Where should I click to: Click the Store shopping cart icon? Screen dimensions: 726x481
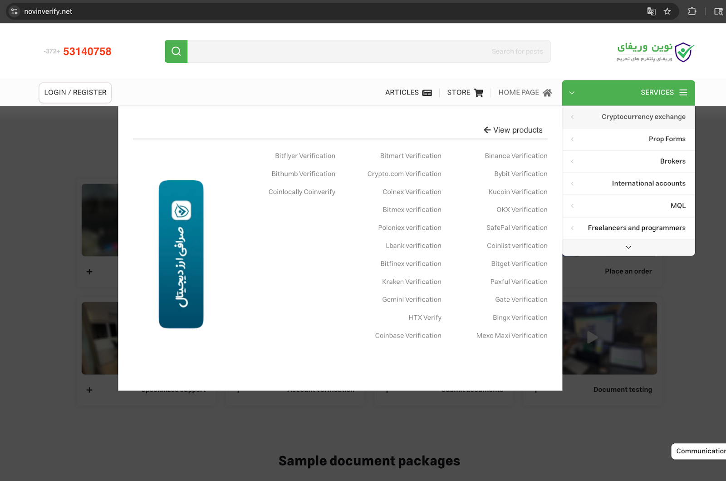point(478,93)
